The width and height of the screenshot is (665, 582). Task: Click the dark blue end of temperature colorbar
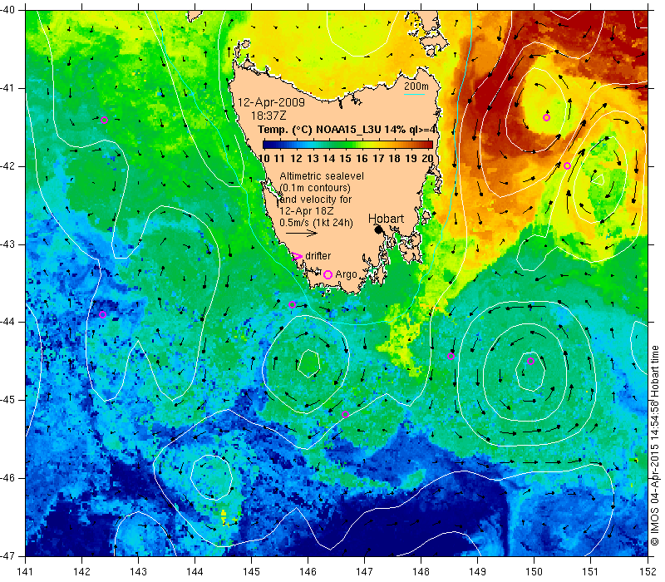pyautogui.click(x=267, y=145)
